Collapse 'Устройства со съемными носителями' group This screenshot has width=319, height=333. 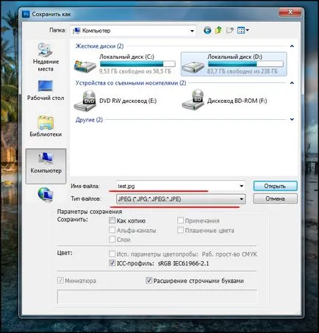tap(292, 83)
